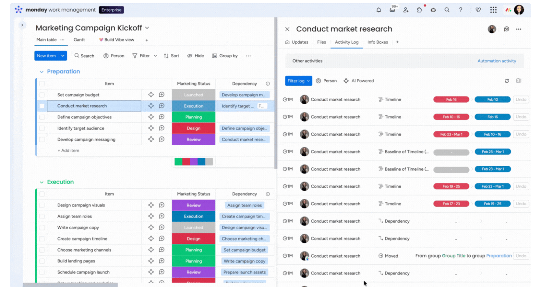Check the Set campaign budget row checkbox
Viewport: 541px width, 290px height.
click(42, 95)
